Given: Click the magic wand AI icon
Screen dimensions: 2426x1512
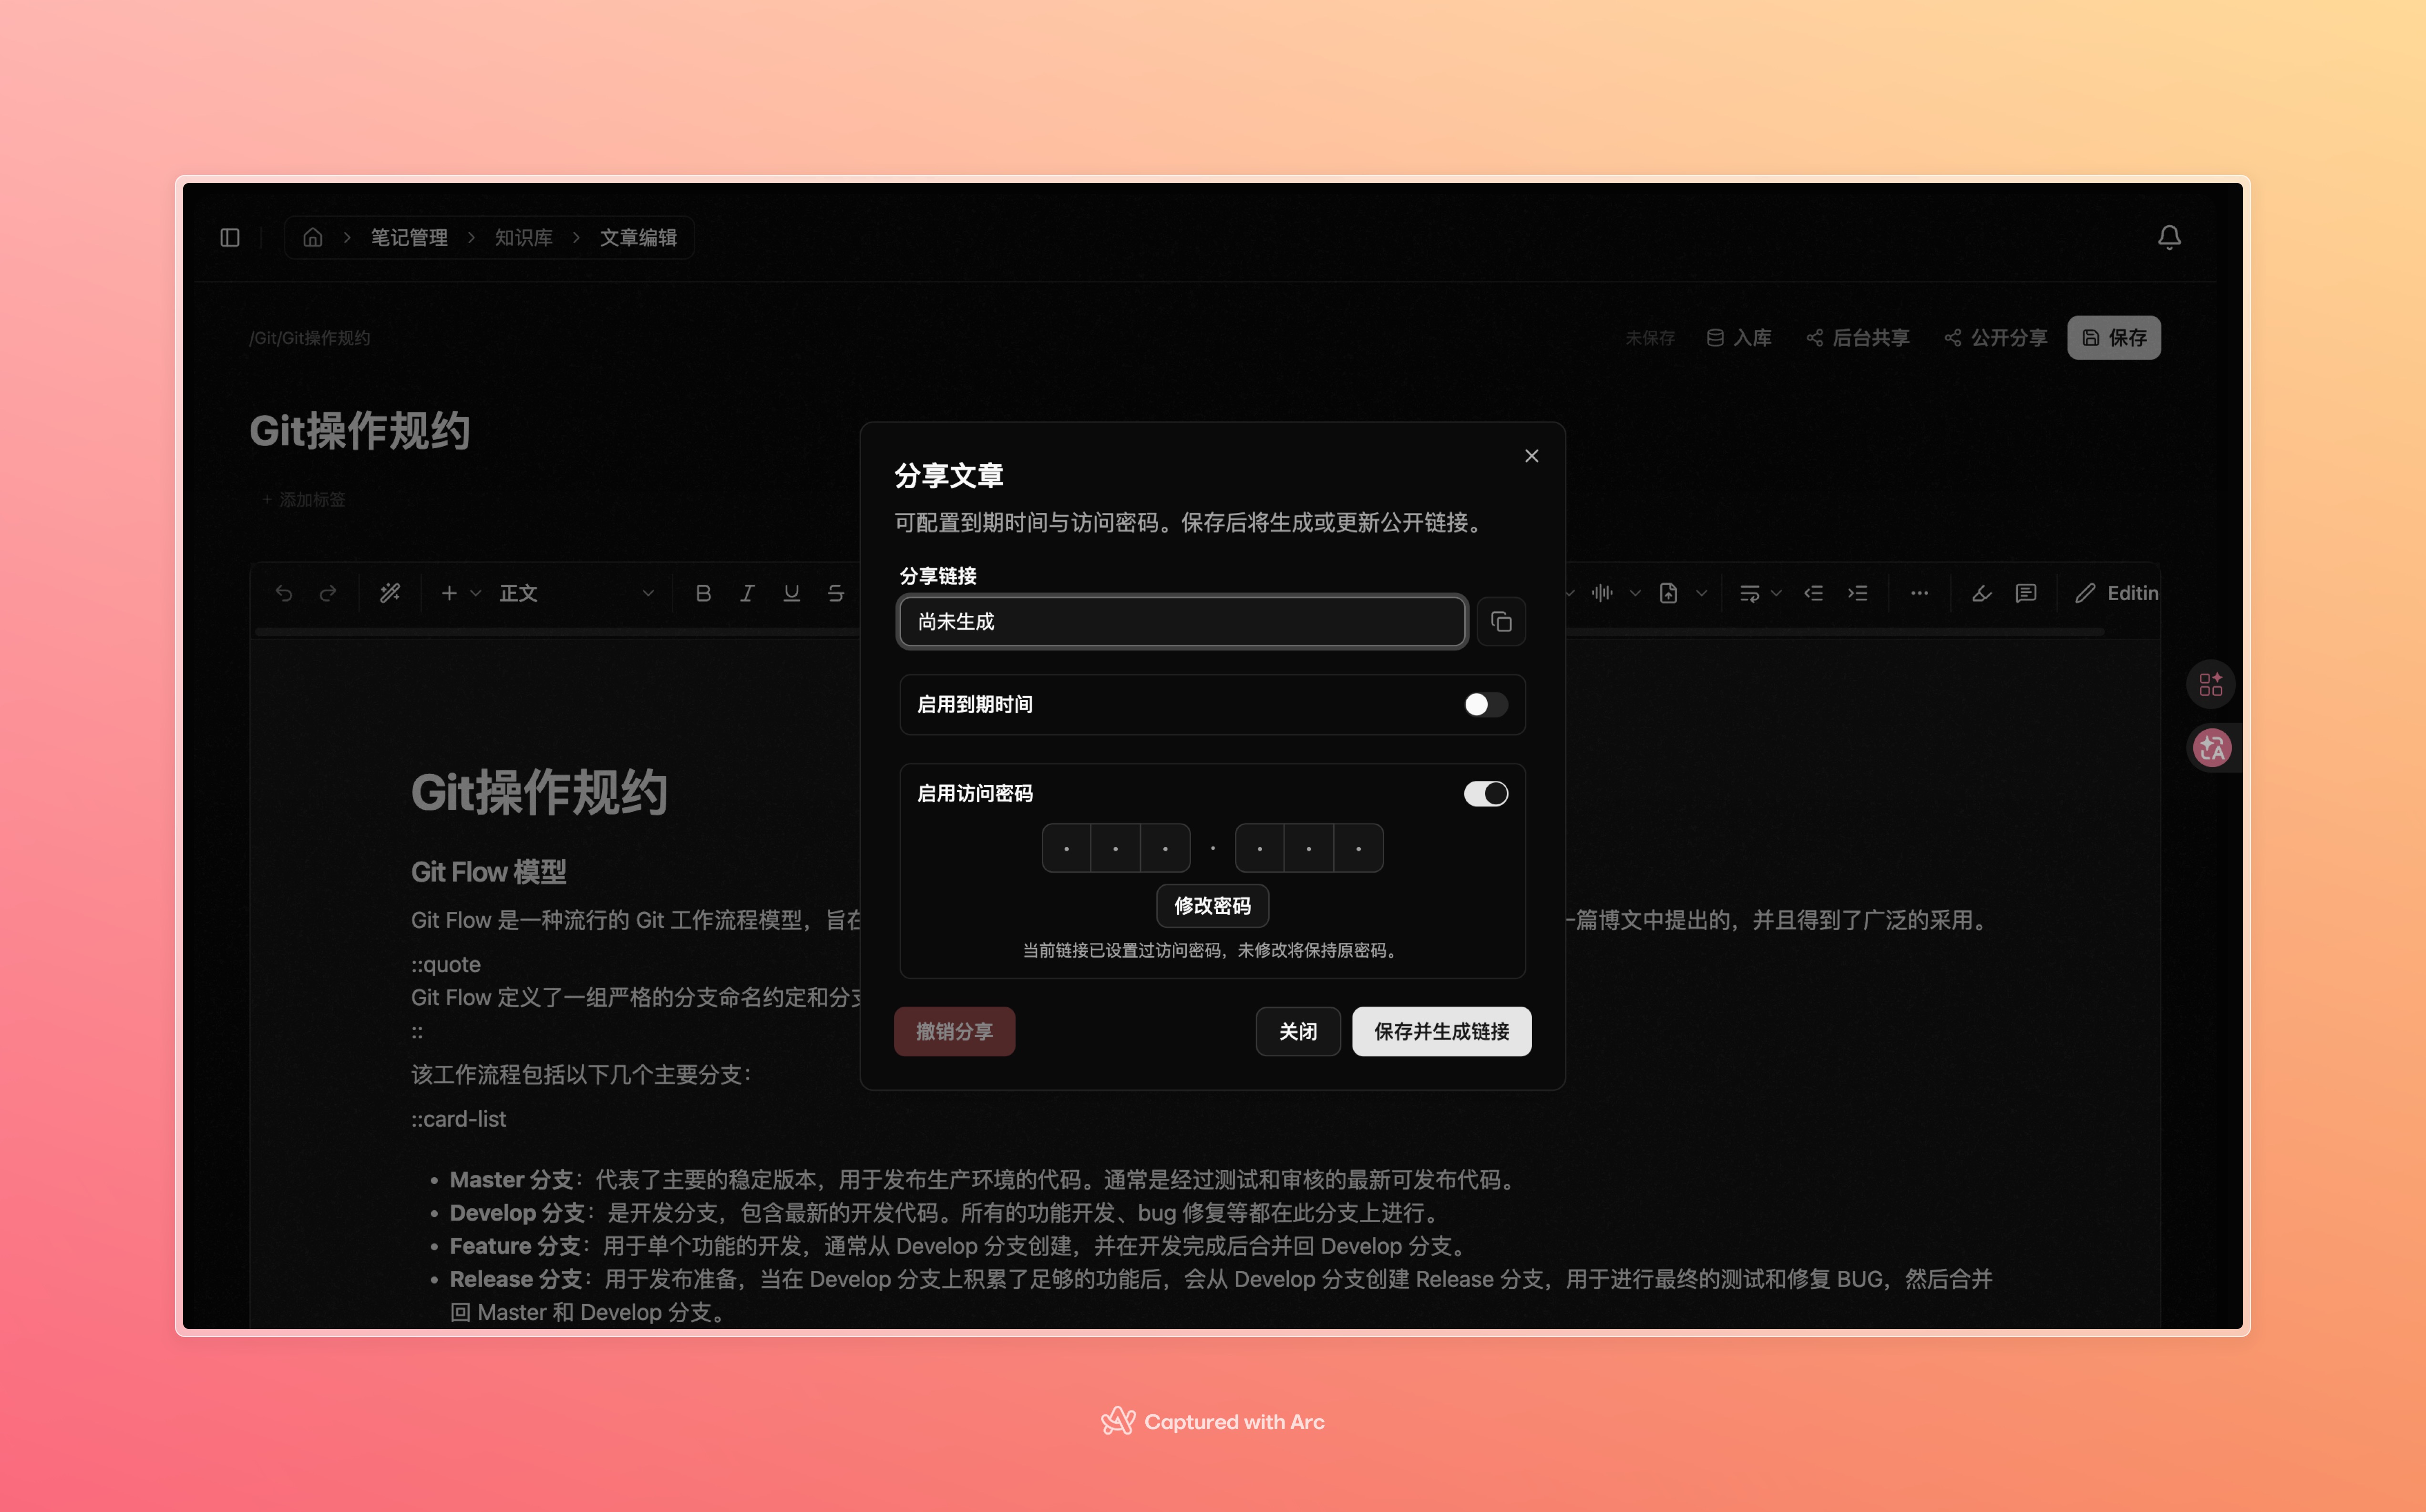Looking at the screenshot, I should coord(390,593).
